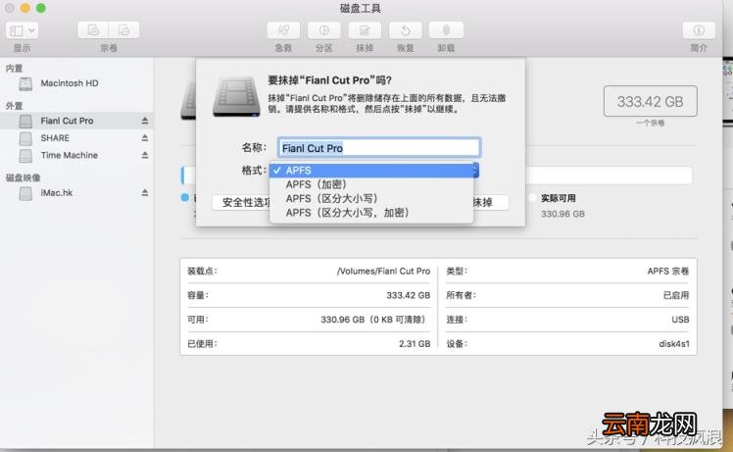Screen dimensions: 733x452
Task: Open the sidebar display view button
Action: pos(22,30)
